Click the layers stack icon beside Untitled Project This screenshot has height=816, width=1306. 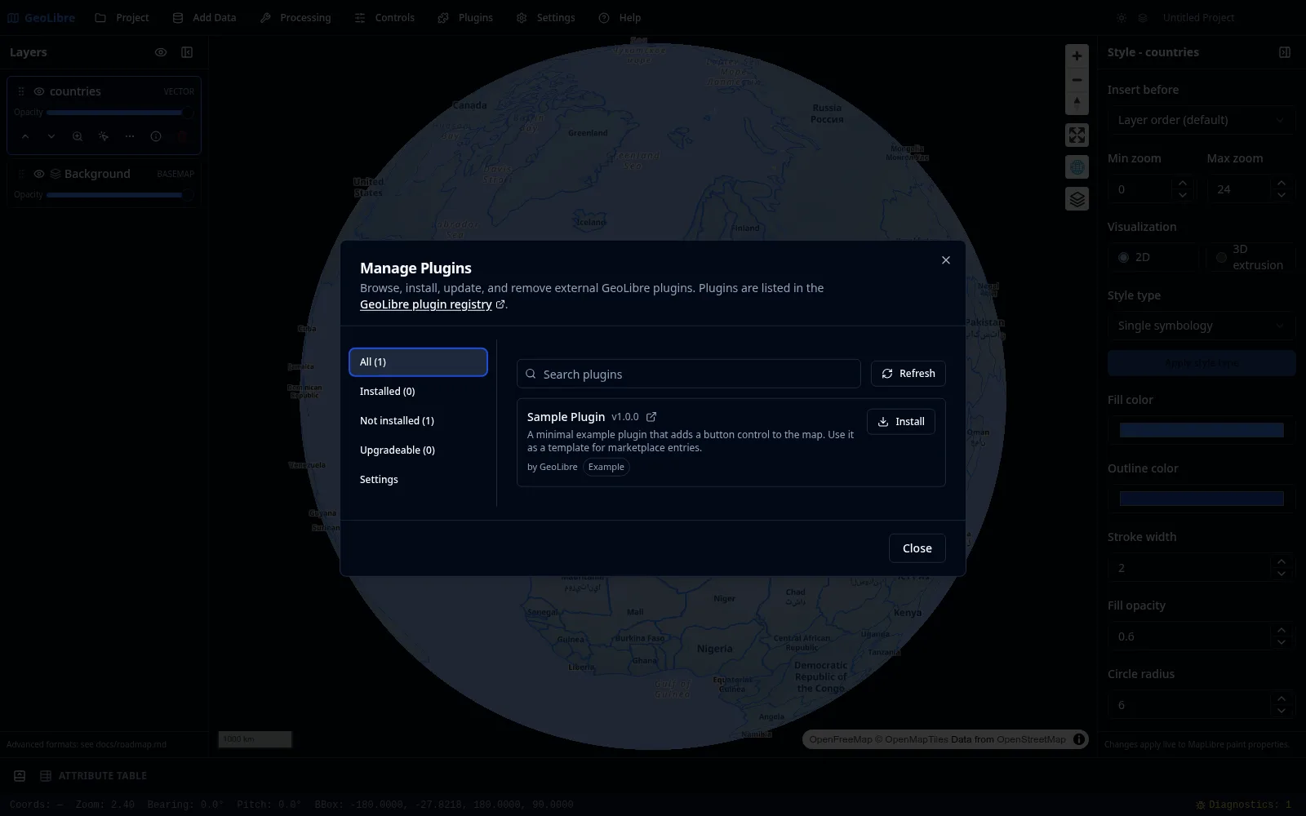1143,18
